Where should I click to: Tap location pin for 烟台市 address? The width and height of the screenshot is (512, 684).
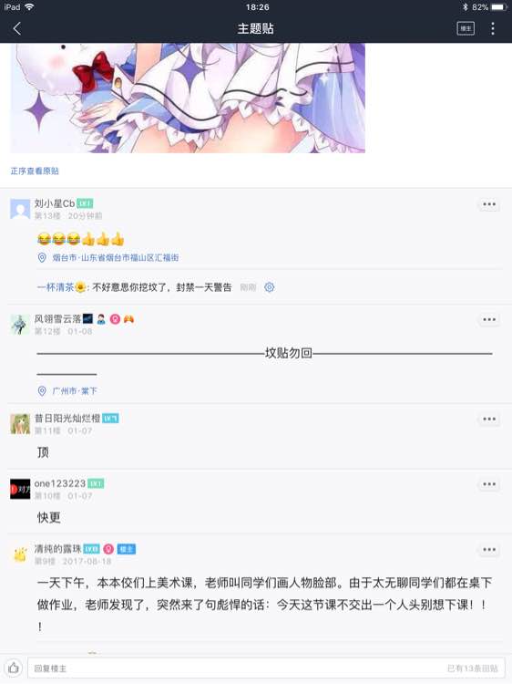point(42,258)
